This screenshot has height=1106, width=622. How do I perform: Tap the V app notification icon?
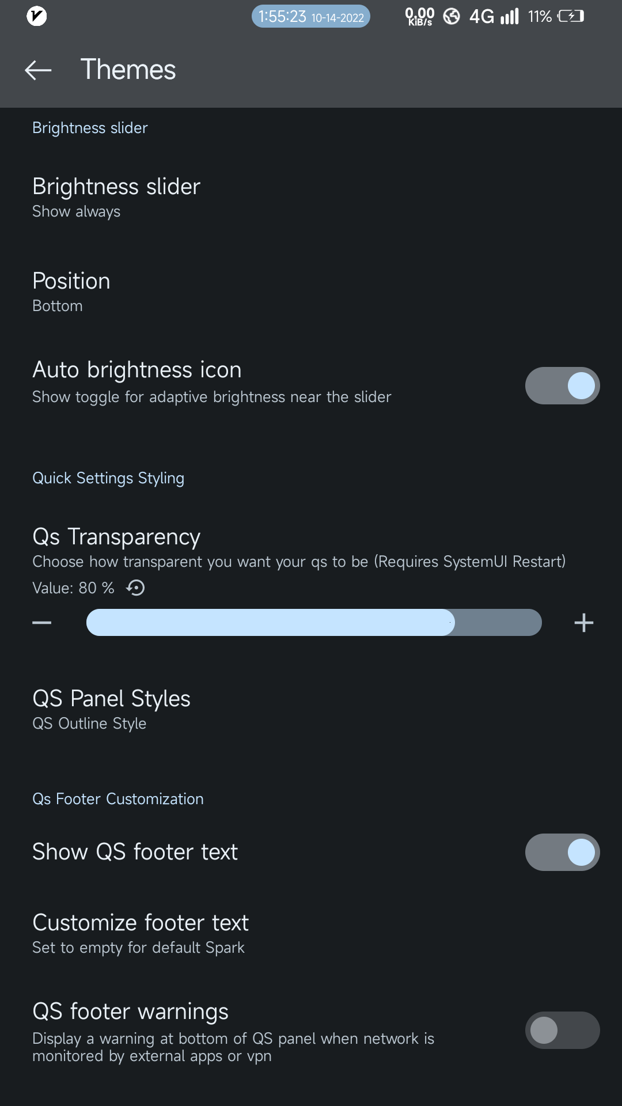[x=37, y=16]
